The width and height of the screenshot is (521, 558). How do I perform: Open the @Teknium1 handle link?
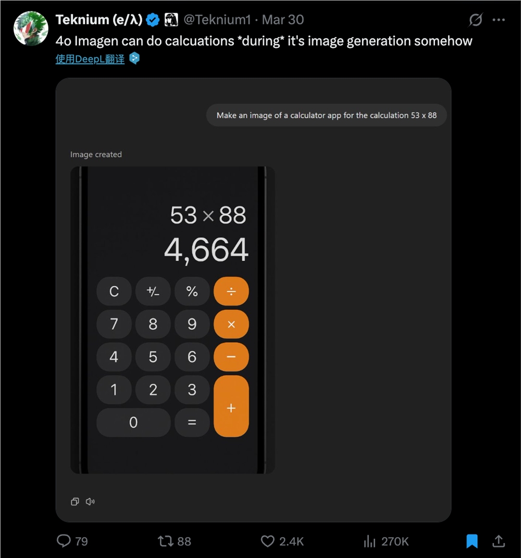pos(217,20)
